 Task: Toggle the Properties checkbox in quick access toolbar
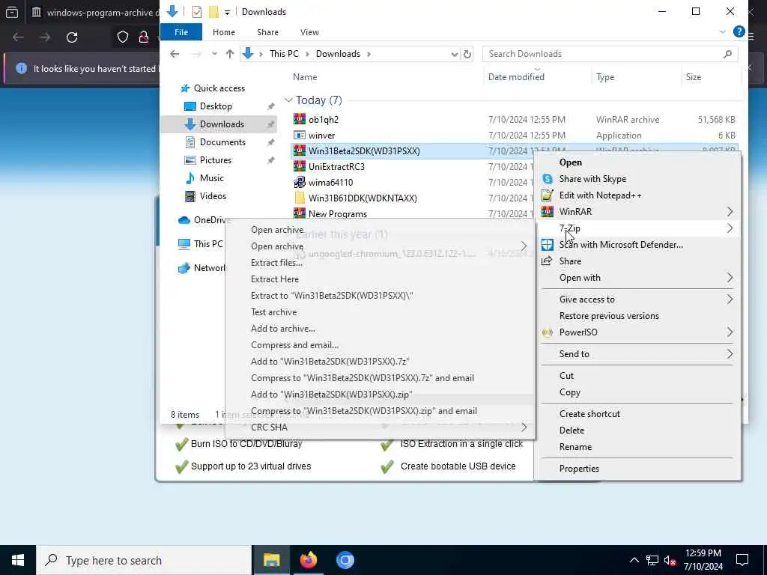197,12
